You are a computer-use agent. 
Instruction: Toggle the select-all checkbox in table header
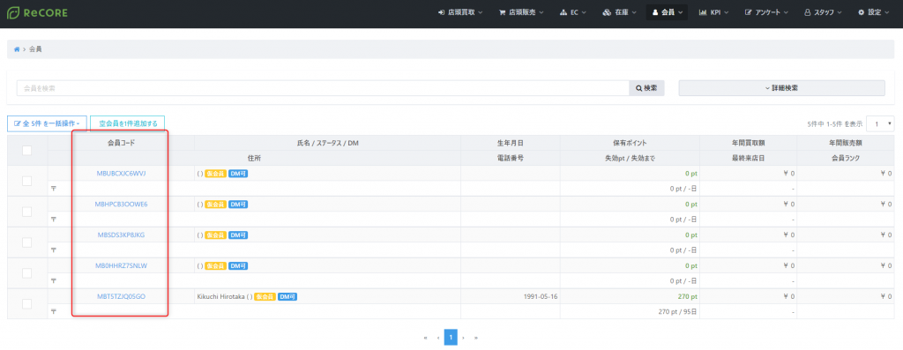[27, 150]
